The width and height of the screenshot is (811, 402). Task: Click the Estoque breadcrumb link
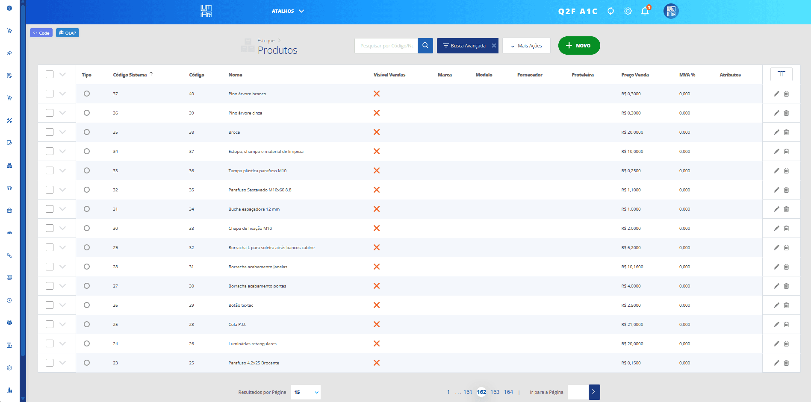pos(266,41)
